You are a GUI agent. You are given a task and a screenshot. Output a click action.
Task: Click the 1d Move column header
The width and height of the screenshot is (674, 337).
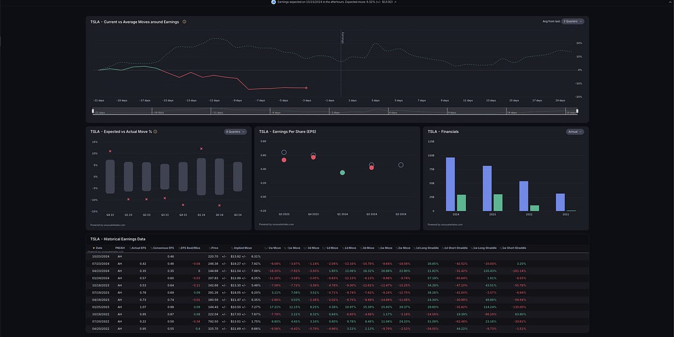point(349,248)
